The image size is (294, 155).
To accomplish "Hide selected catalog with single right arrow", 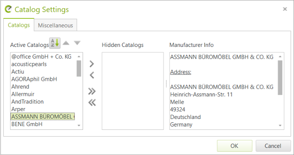I will click(x=92, y=64).
